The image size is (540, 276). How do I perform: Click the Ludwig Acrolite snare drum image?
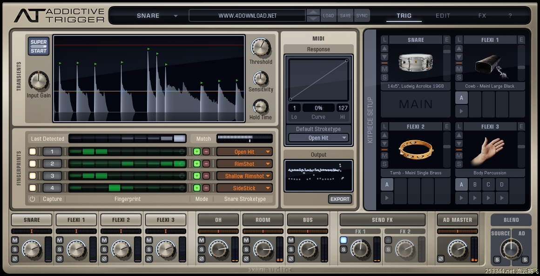[415, 62]
